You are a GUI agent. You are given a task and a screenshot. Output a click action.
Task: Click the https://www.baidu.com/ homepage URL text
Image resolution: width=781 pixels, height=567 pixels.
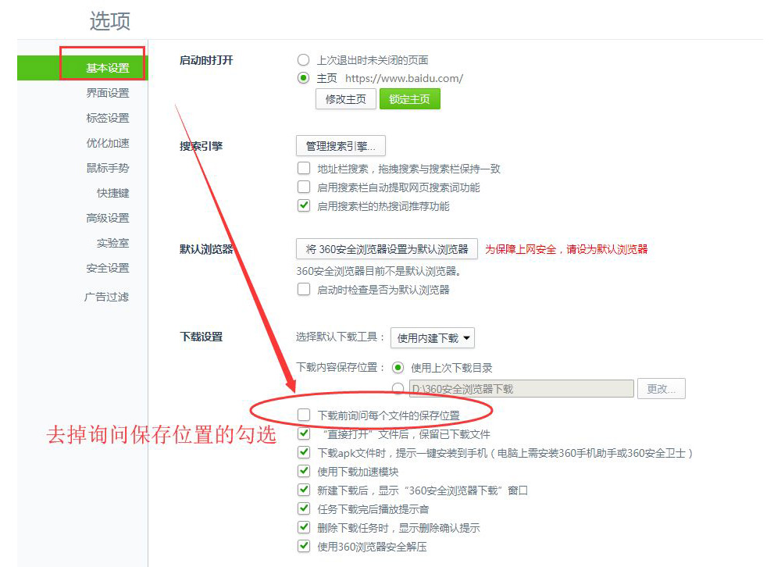(404, 78)
